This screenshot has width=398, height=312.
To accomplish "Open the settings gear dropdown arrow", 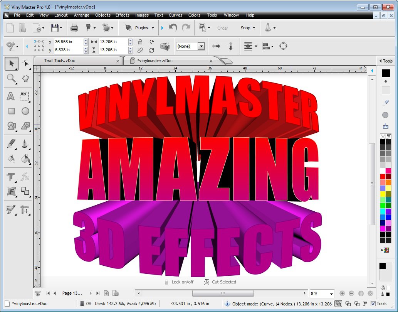I will 17,46.
